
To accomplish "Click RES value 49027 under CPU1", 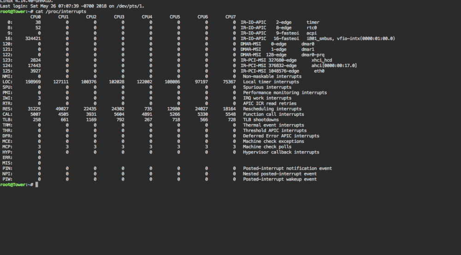I will click(x=62, y=109).
